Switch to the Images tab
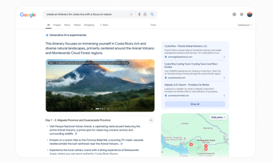Image resolution: width=273 pixels, height=163 pixels. tap(57, 25)
